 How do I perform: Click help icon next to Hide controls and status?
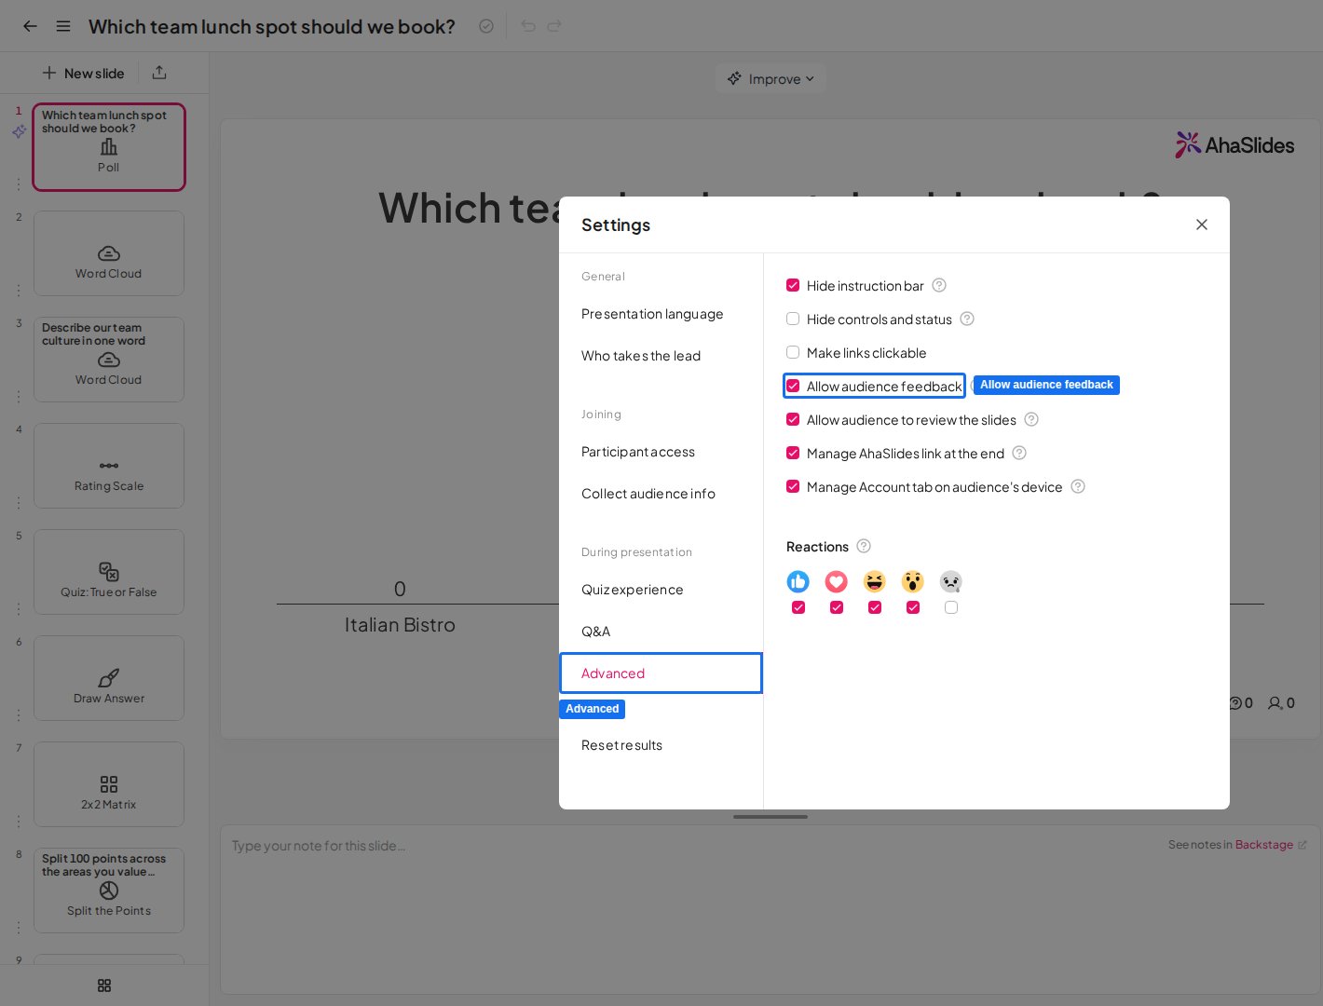[x=967, y=319]
